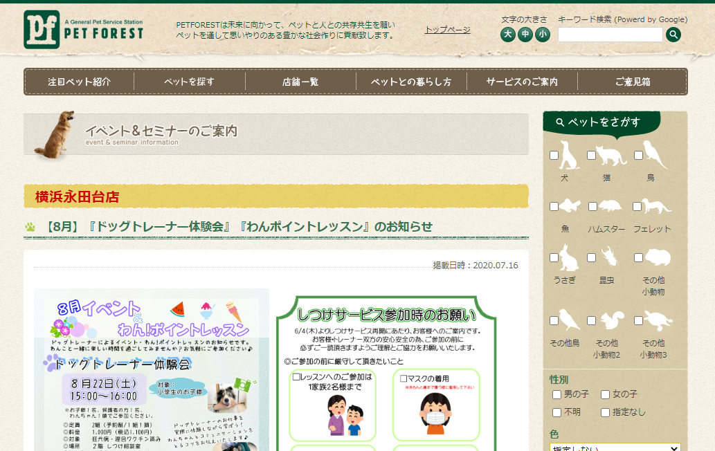Select gender 女の子 checkbox
The width and height of the screenshot is (715, 451).
(605, 394)
